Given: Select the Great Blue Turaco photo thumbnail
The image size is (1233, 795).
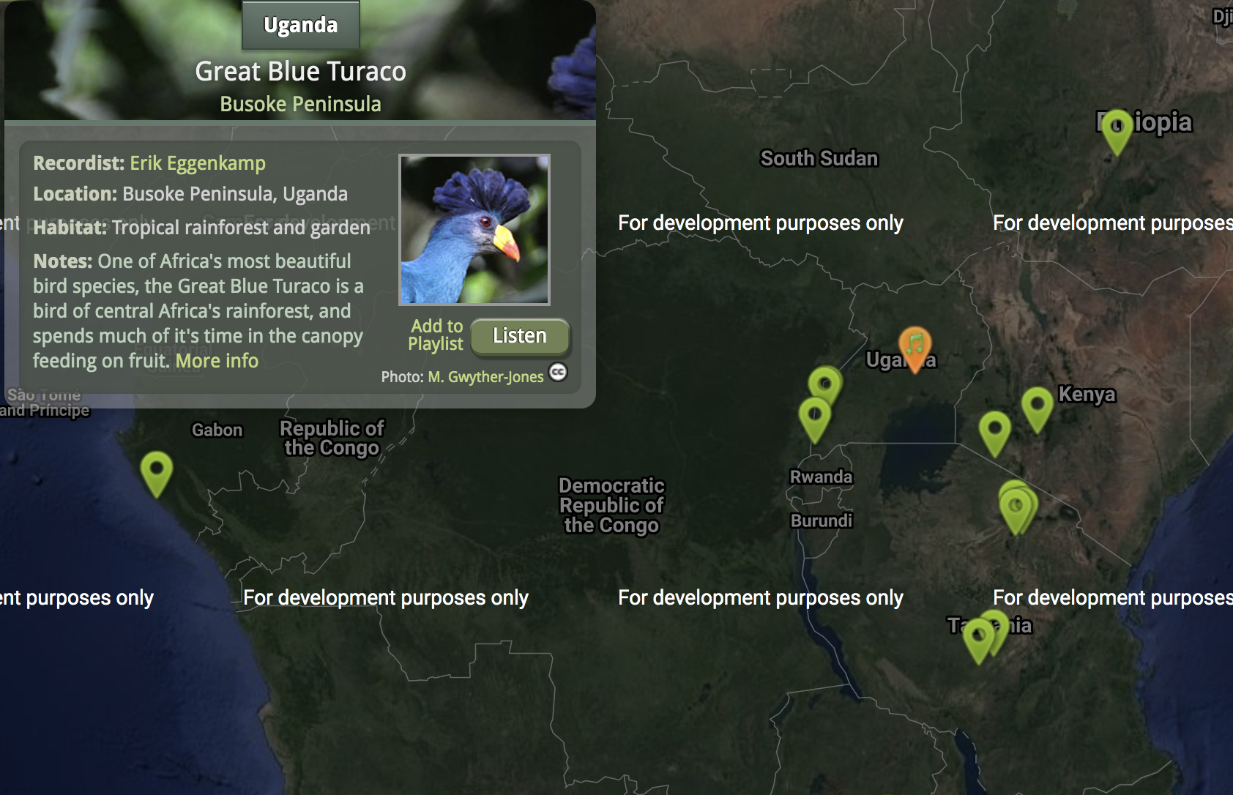Looking at the screenshot, I should 474,229.
